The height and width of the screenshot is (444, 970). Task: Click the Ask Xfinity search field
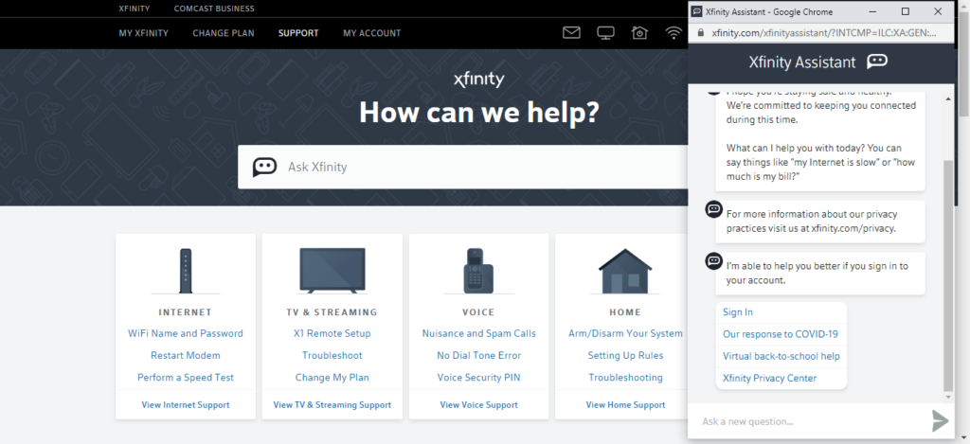coord(462,167)
